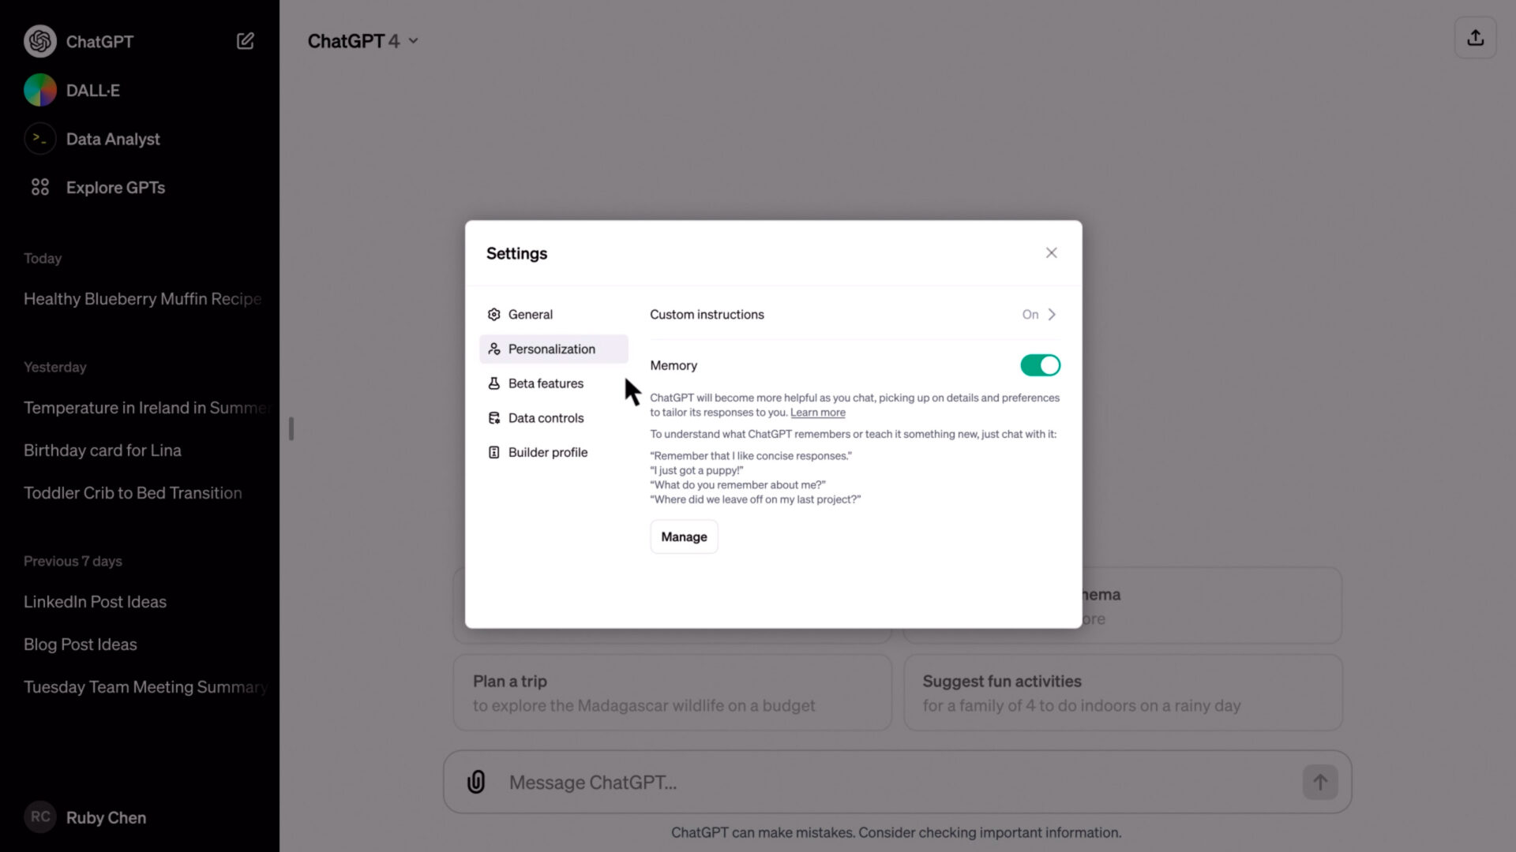Click the Healthy Blueberry Muffin Recipe chat
Image resolution: width=1516 pixels, height=852 pixels.
click(143, 298)
